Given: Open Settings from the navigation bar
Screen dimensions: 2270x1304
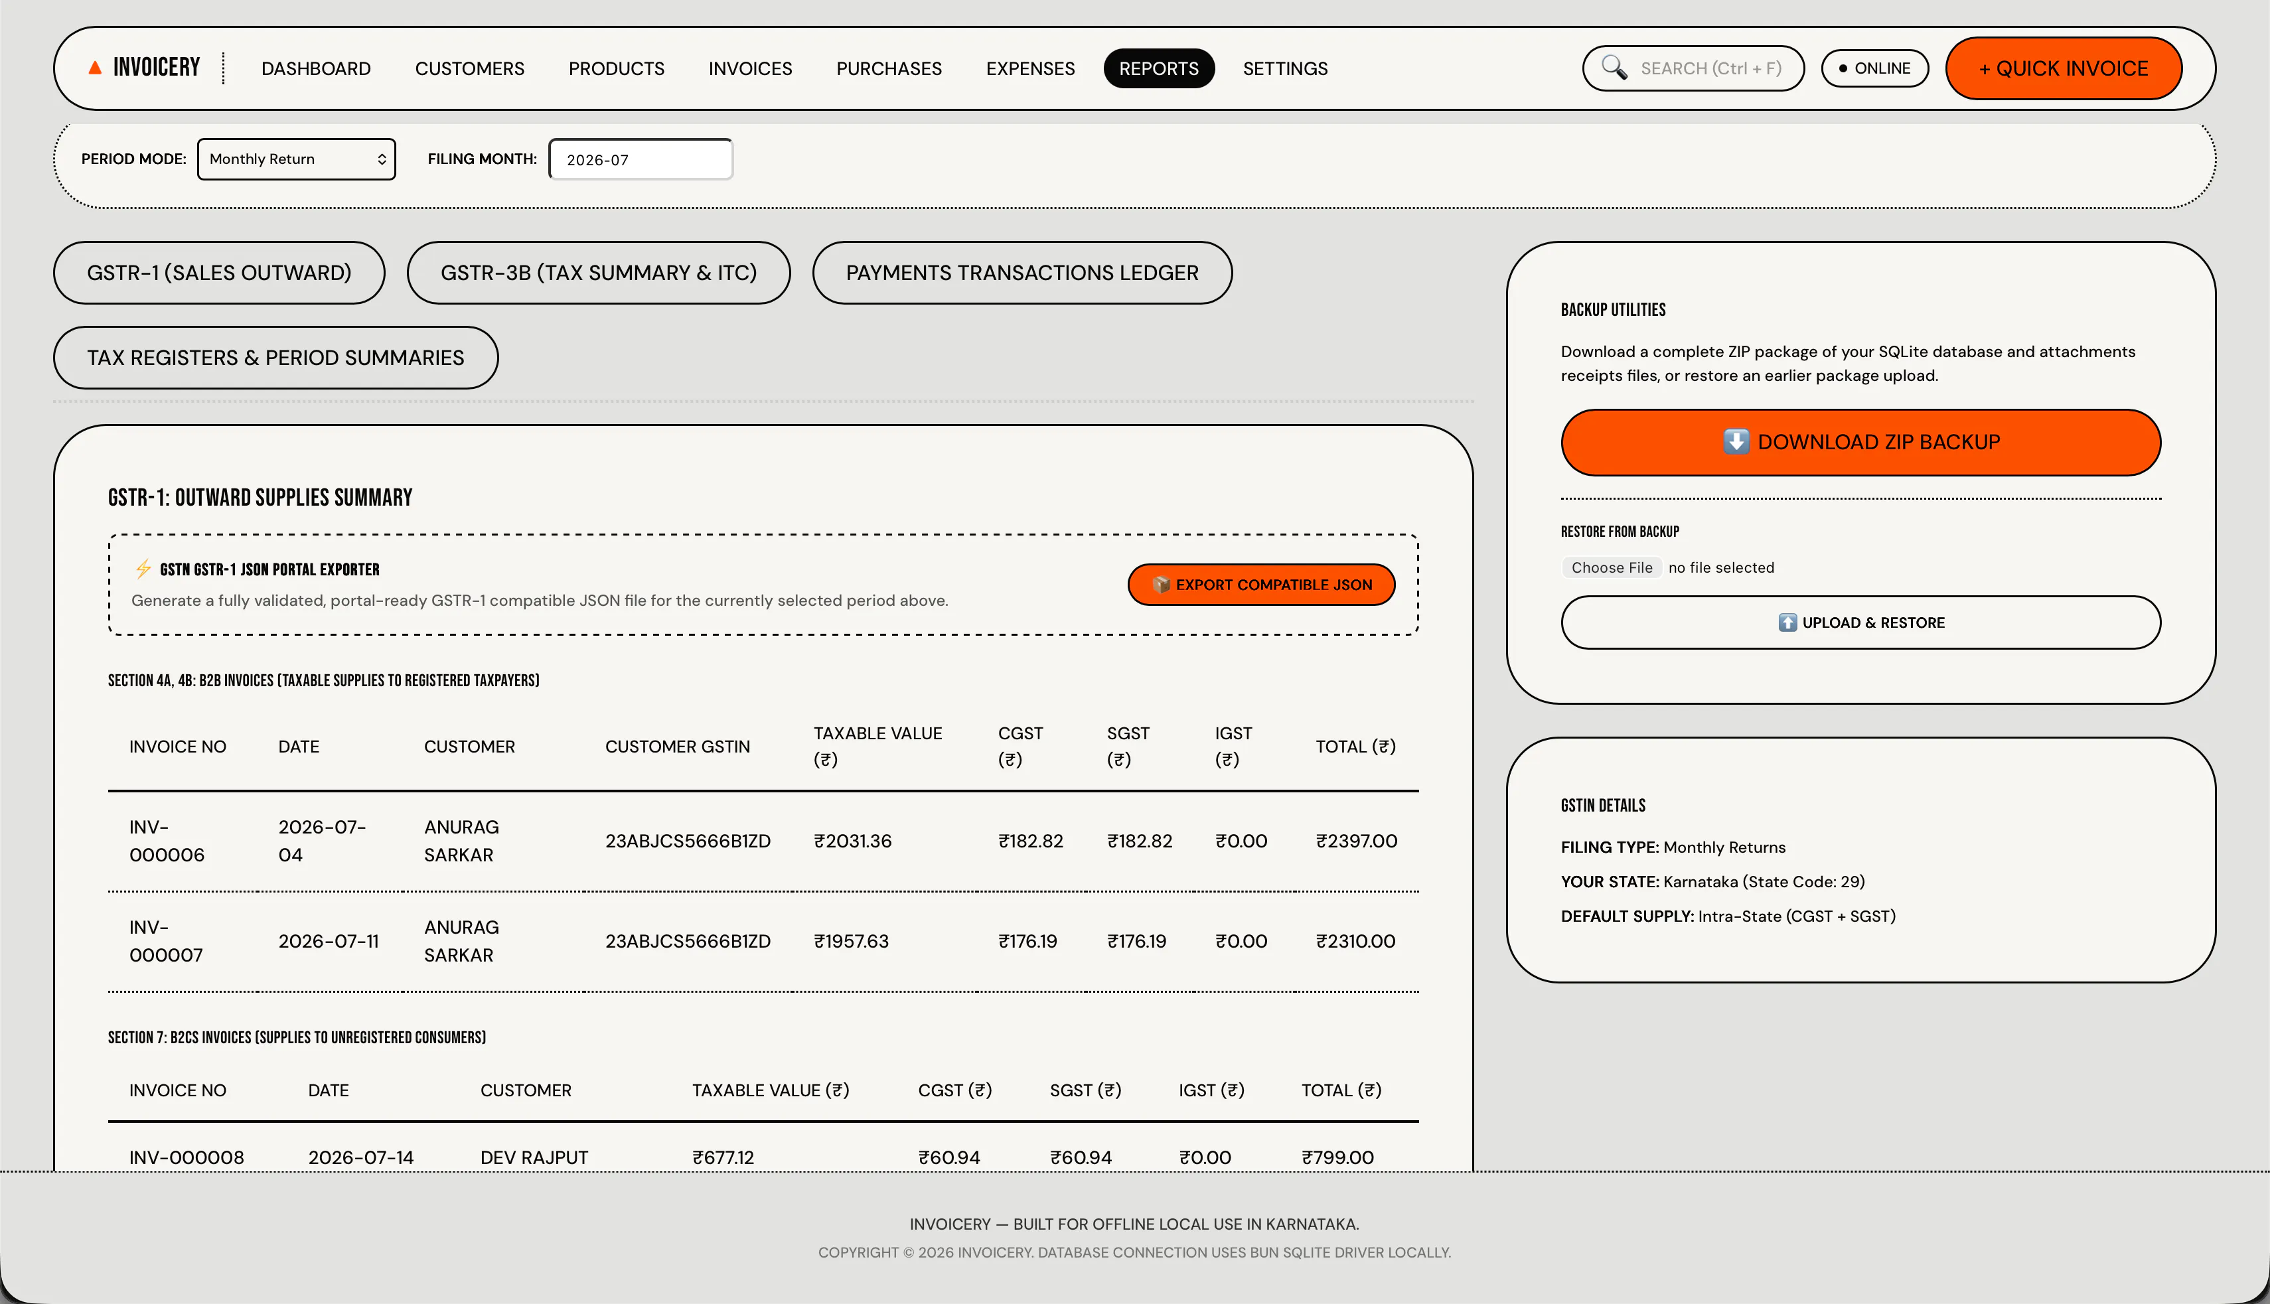Looking at the screenshot, I should click(x=1286, y=69).
